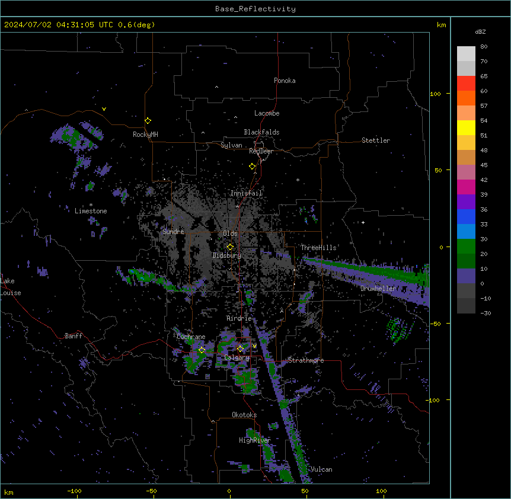This screenshot has width=511, height=499.
Task: Pick the light gray 80-70 dBZ legend swatch
Action: [x=466, y=53]
